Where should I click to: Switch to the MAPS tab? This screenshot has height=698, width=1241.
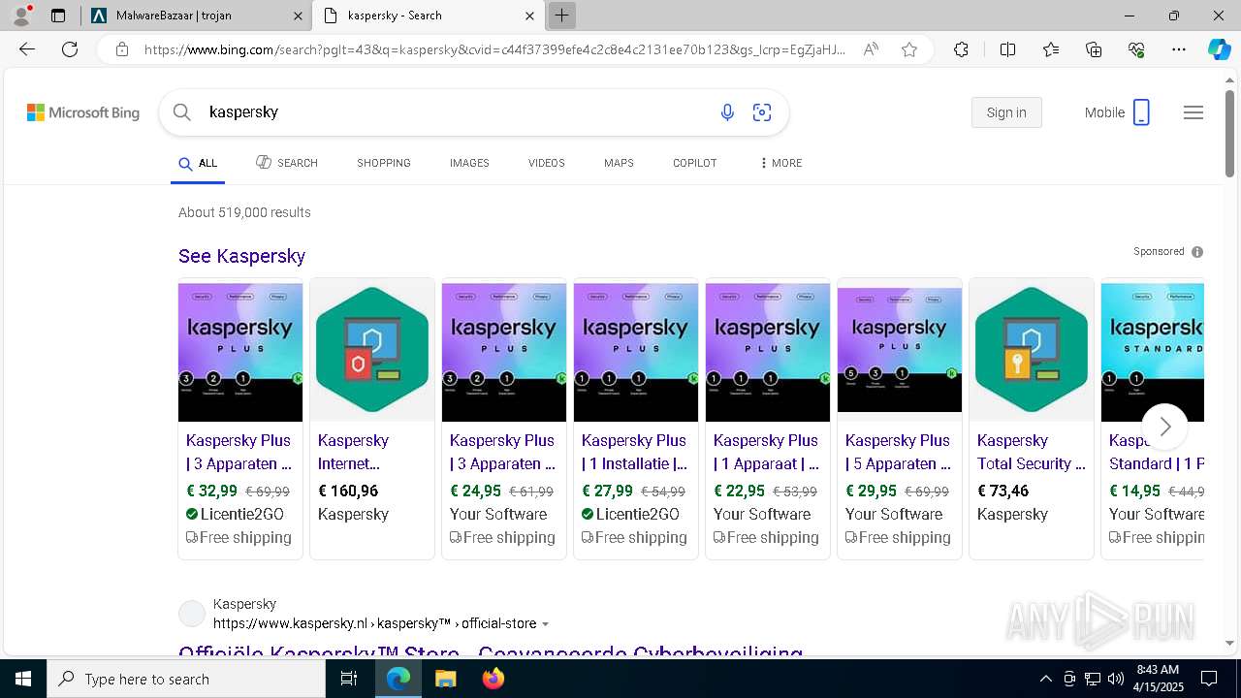point(619,163)
